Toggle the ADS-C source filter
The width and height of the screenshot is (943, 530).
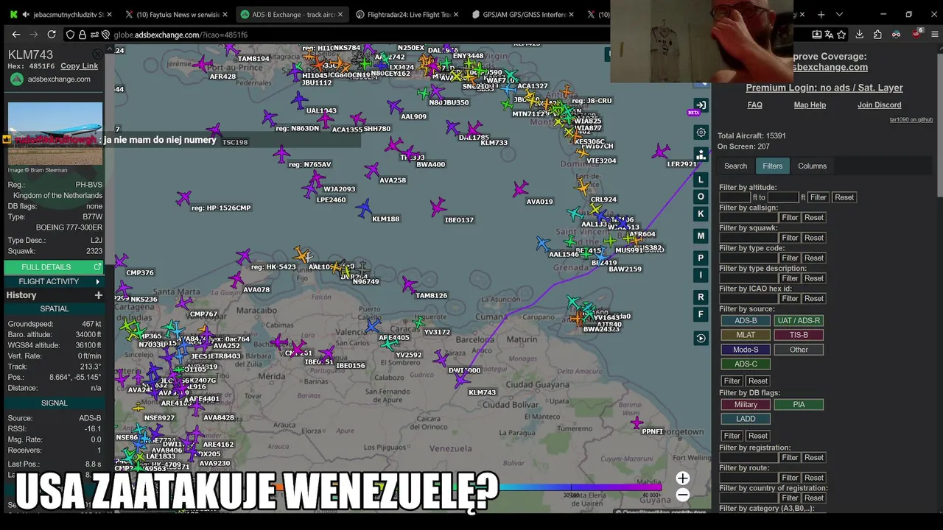pos(746,364)
